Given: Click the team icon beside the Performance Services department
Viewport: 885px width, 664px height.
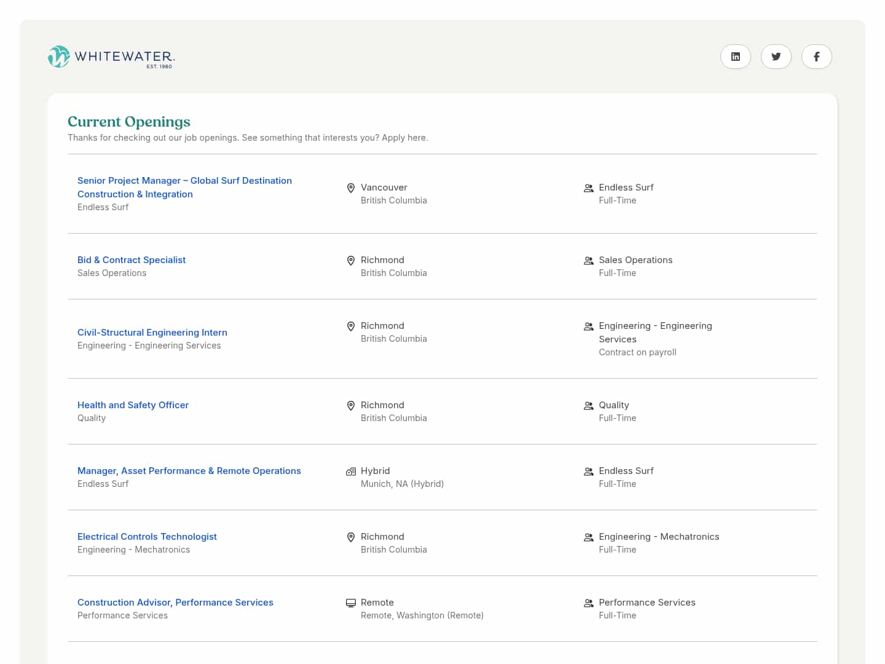Looking at the screenshot, I should pos(589,603).
